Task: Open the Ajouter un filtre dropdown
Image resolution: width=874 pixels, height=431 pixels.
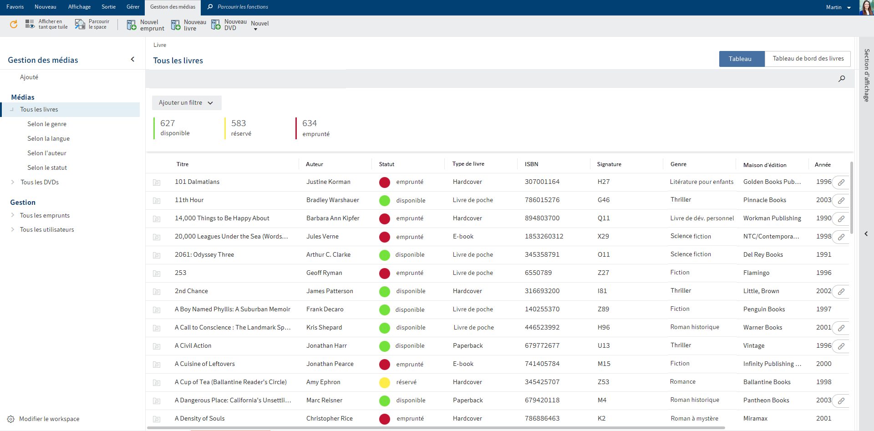Action: pyautogui.click(x=187, y=103)
